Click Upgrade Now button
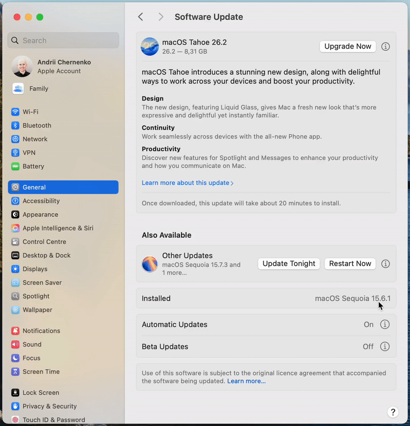The height and width of the screenshot is (426, 410). [347, 47]
